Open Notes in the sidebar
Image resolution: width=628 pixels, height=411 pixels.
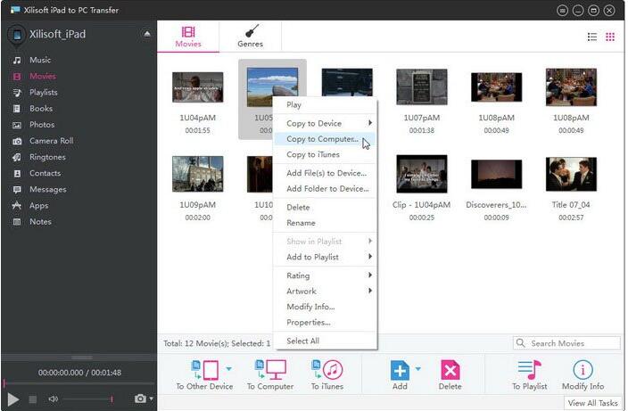pyautogui.click(x=40, y=222)
